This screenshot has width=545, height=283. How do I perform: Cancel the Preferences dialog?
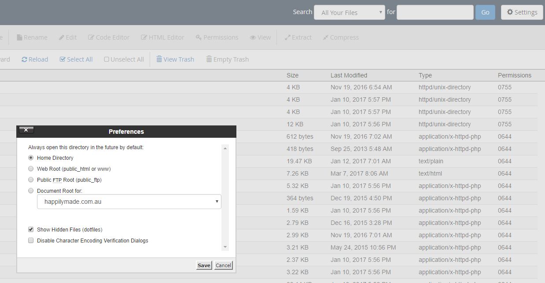coord(223,265)
